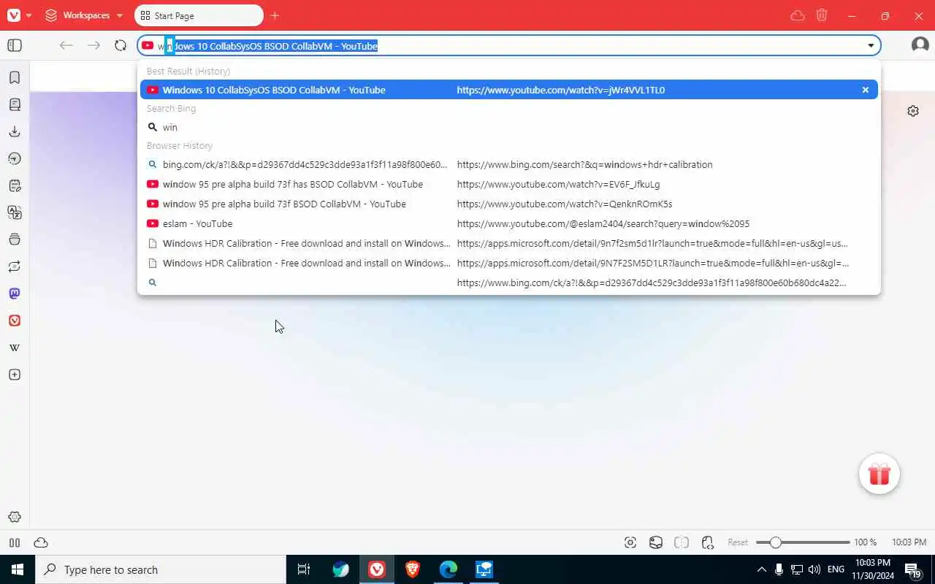Adjust the page zoom slider
The width and height of the screenshot is (935, 584).
click(x=803, y=542)
